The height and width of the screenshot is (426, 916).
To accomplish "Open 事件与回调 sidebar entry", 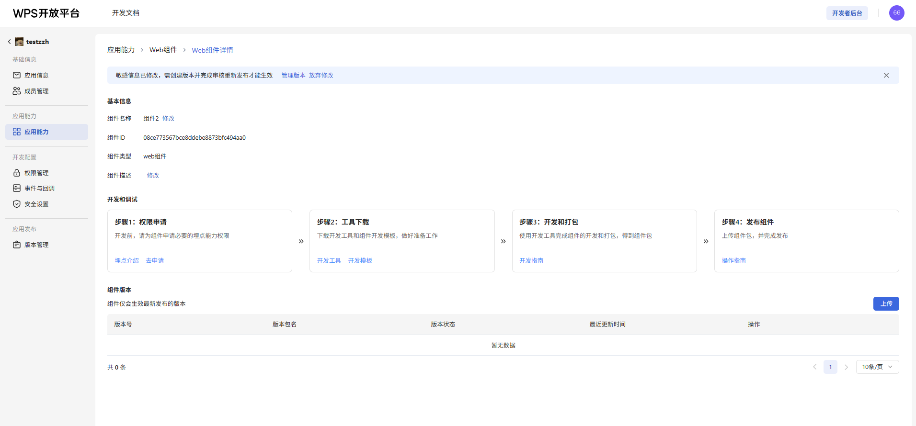I will point(46,188).
